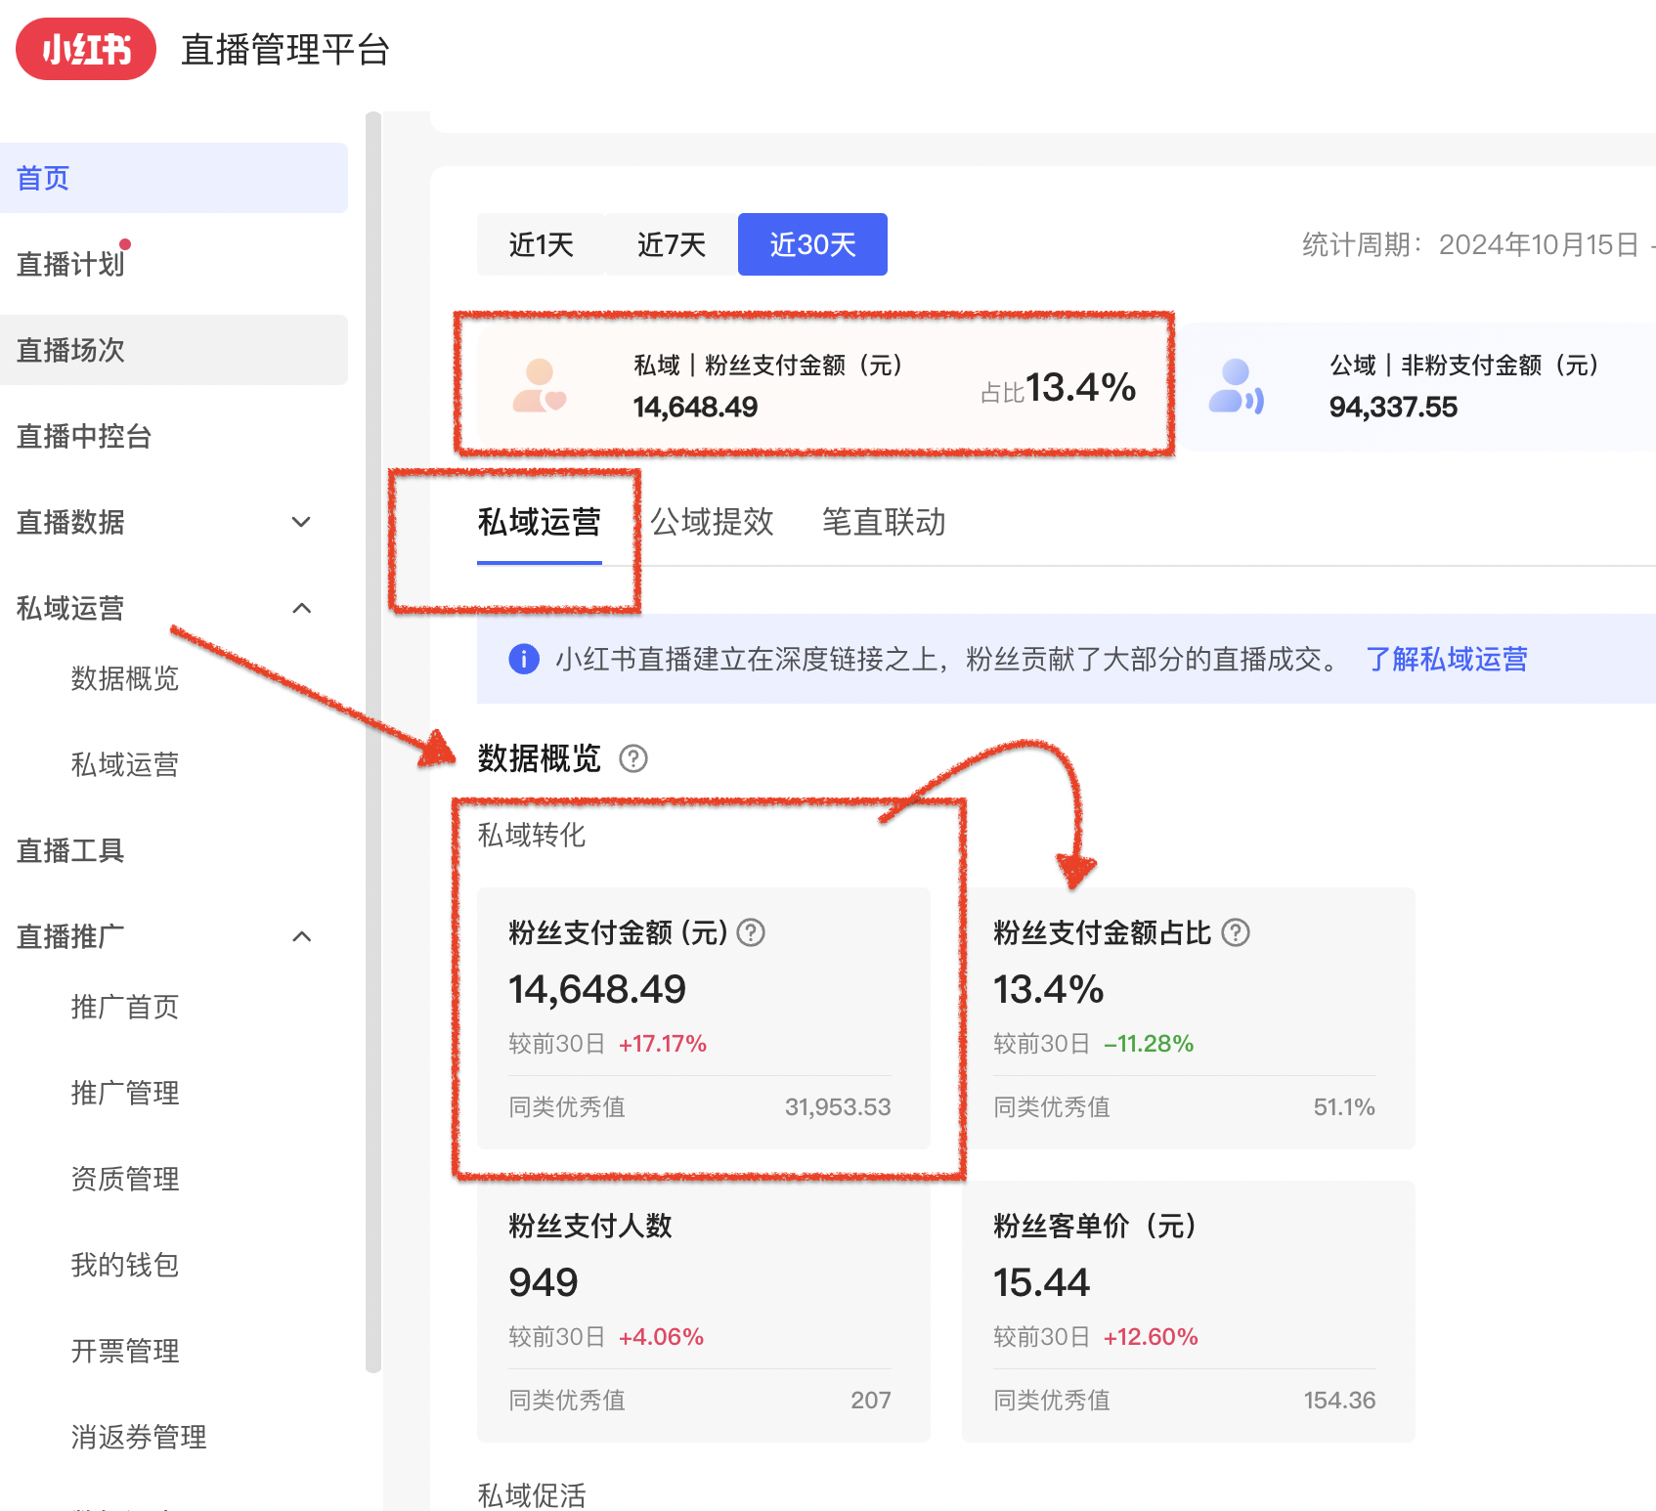1656x1511 pixels.
Task: Collapse the 私域运营 sidebar chevron
Action: click(x=302, y=608)
